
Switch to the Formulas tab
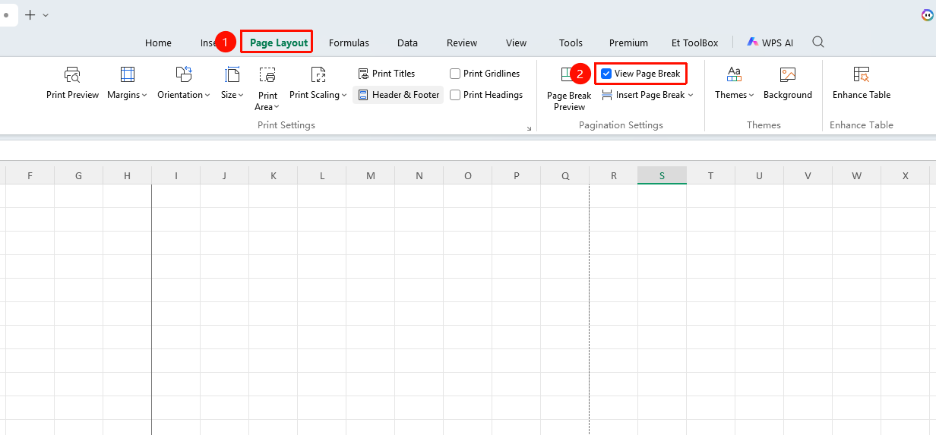(349, 43)
